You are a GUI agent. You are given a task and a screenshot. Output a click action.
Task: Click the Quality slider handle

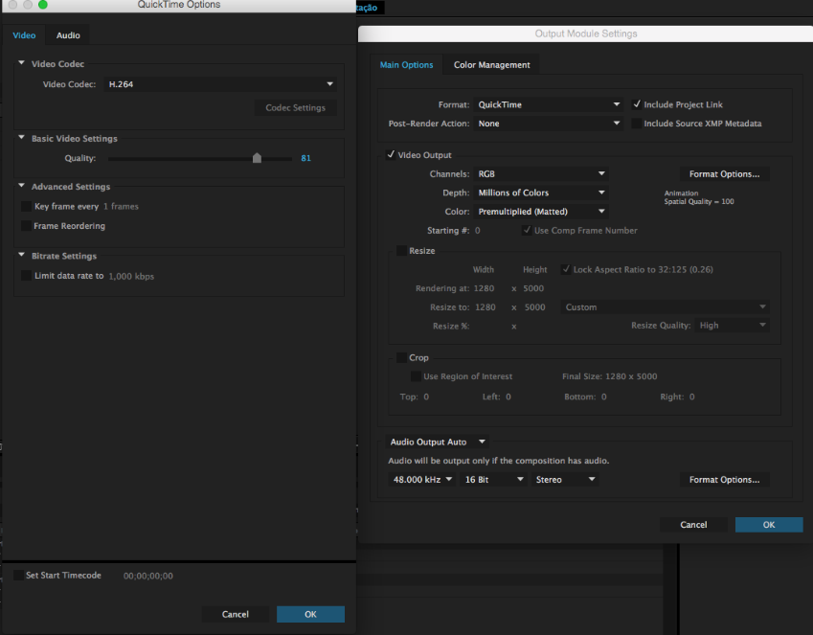click(x=257, y=158)
